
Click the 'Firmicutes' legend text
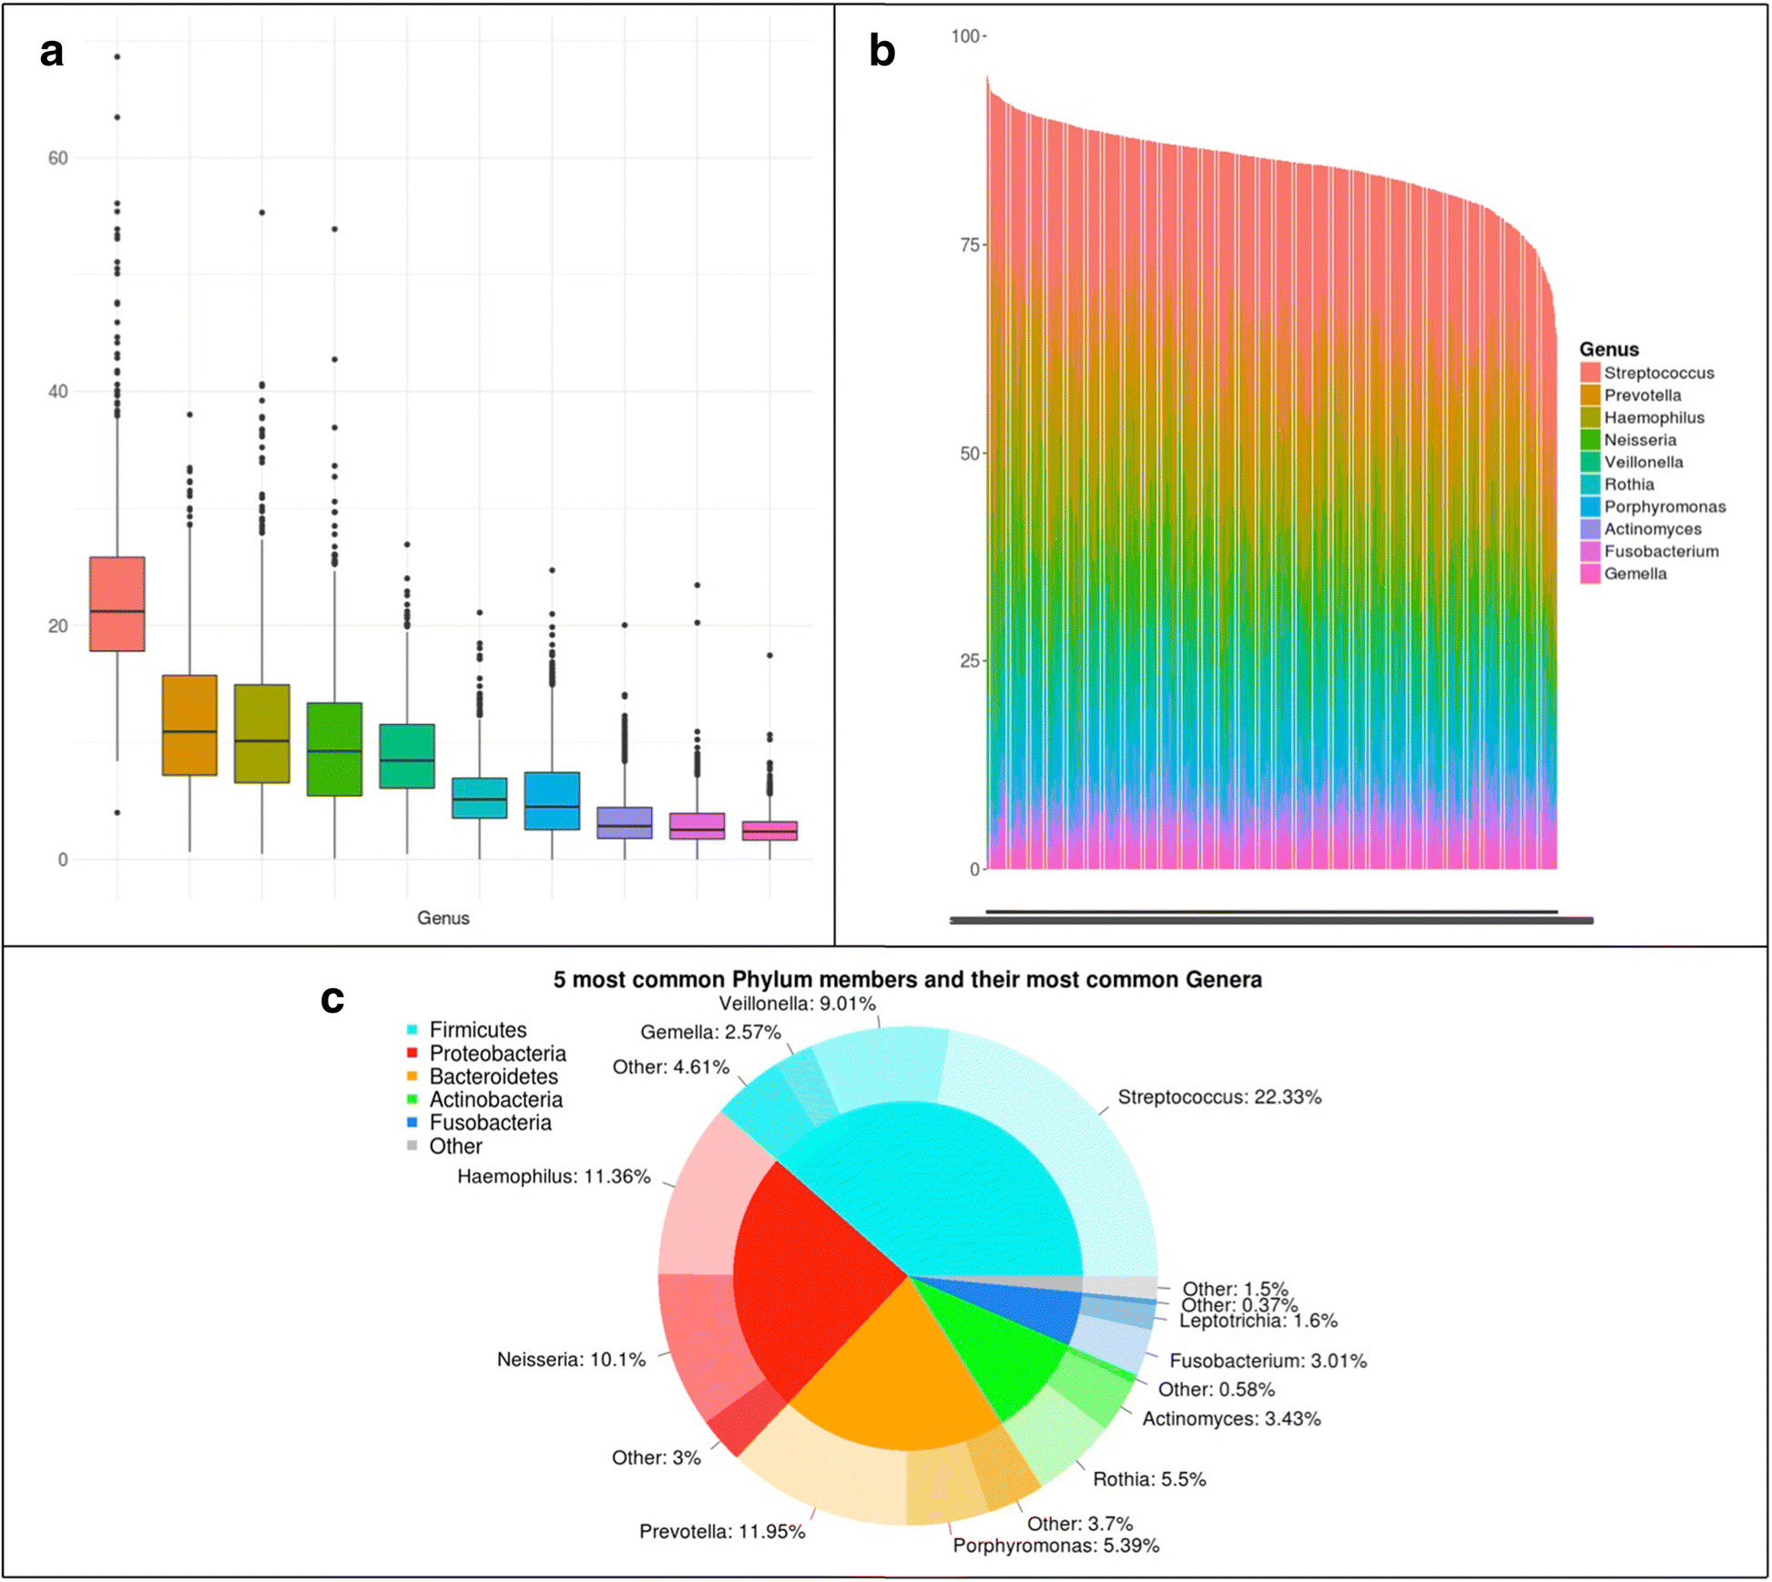(478, 1030)
